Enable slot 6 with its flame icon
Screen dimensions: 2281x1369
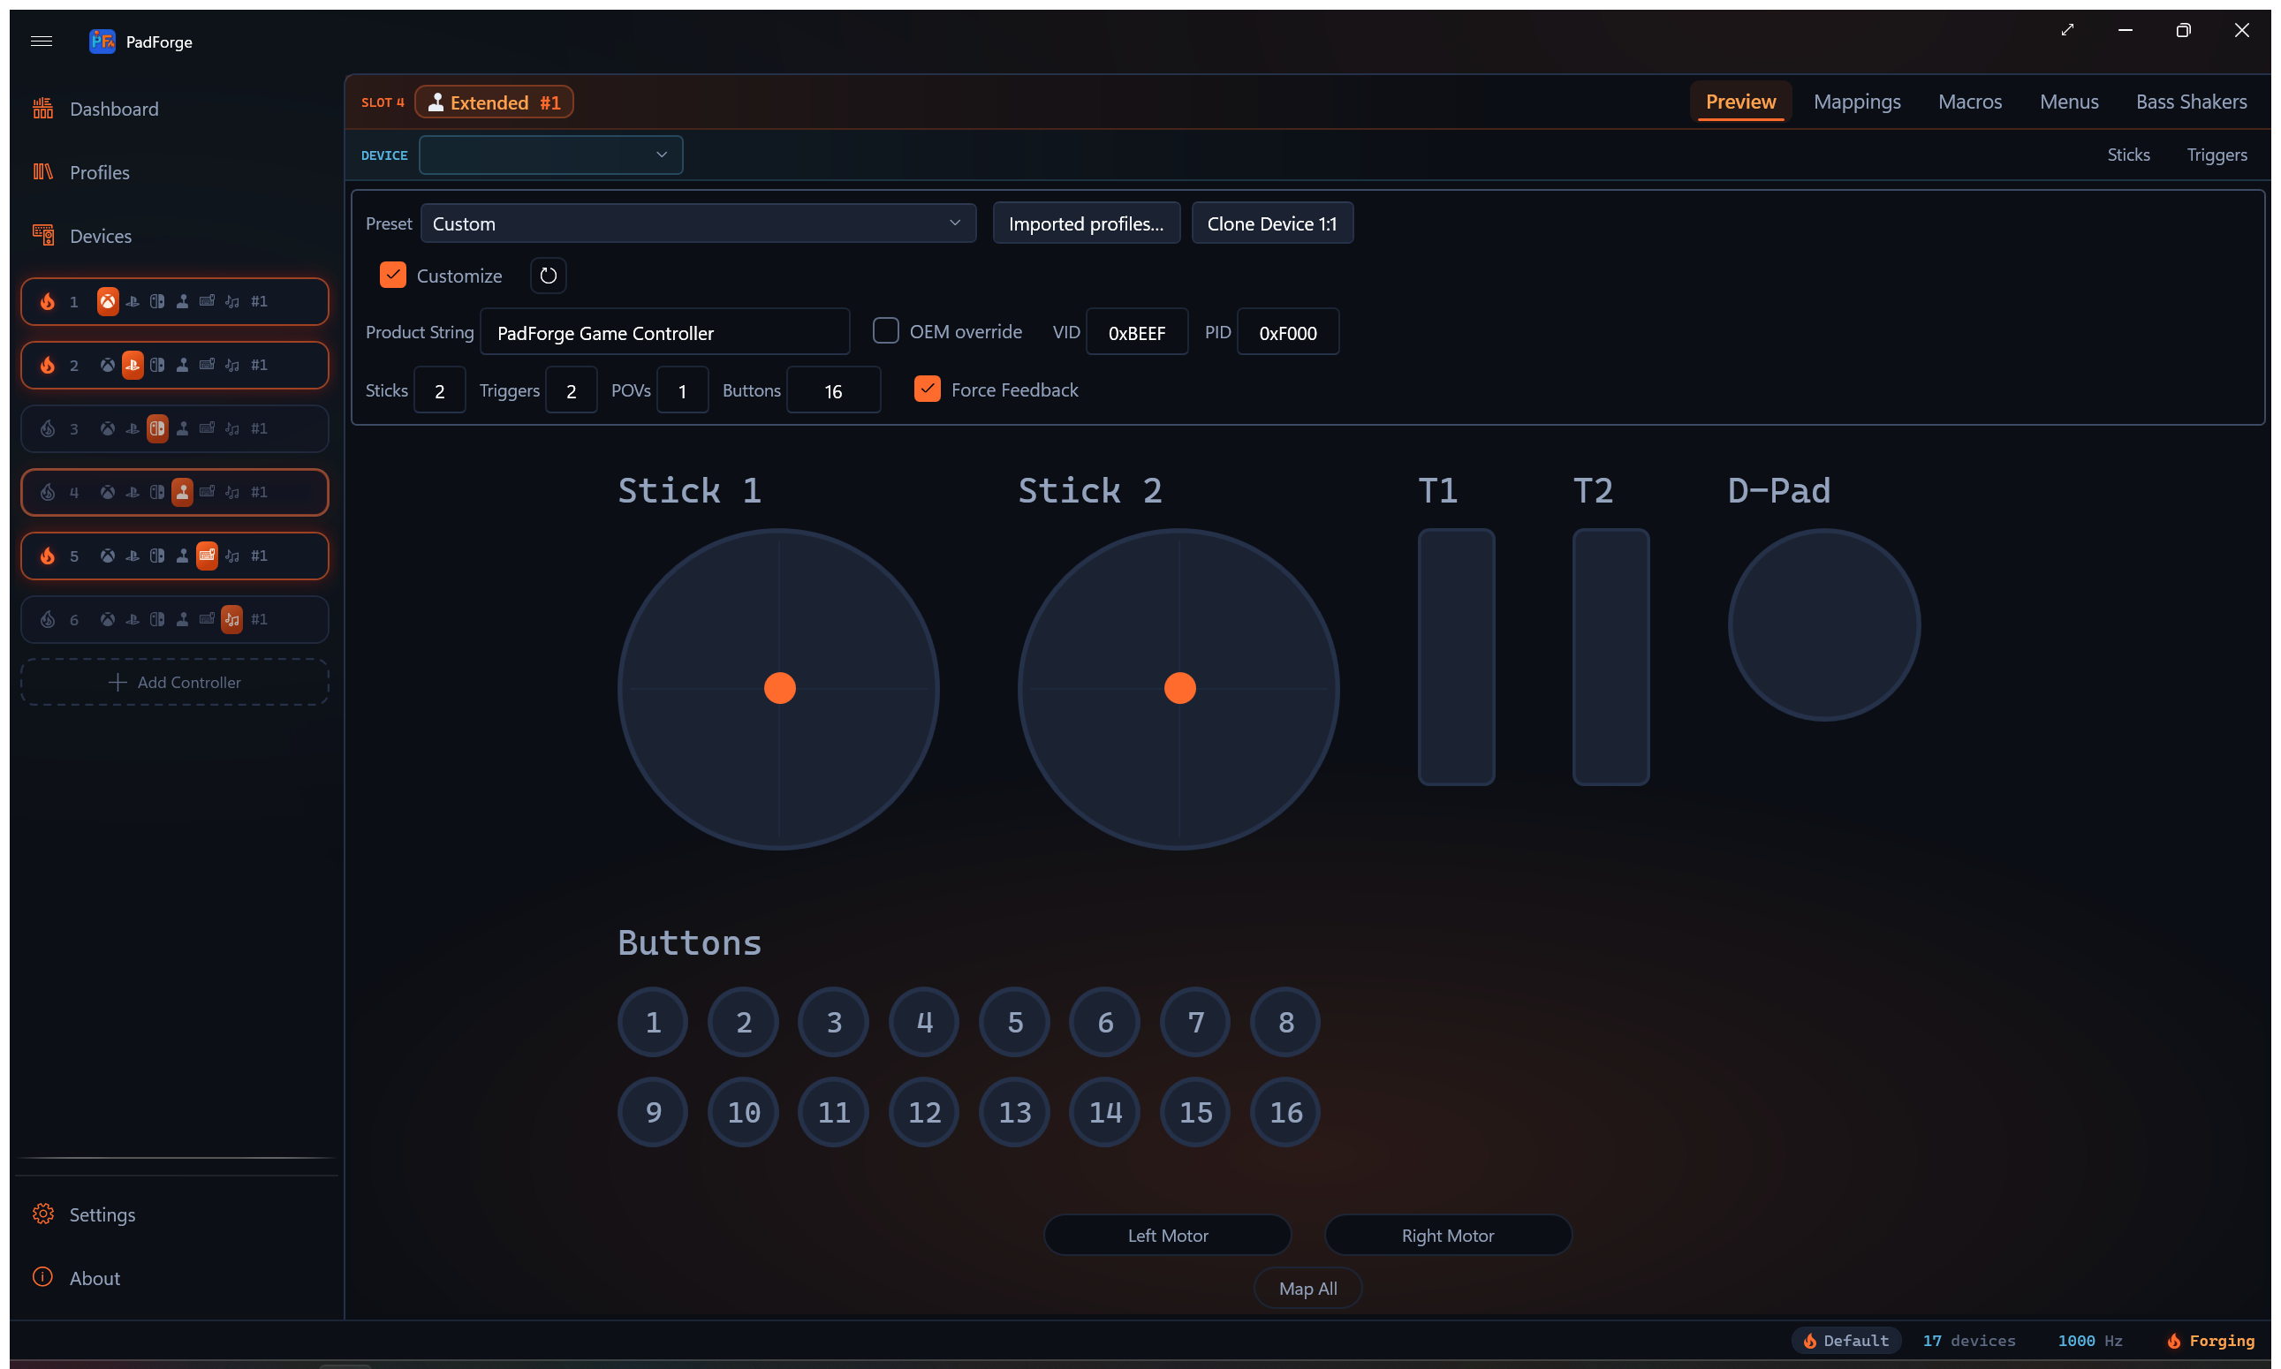pyautogui.click(x=47, y=620)
